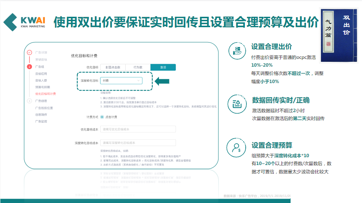Click the 设置合理出价 heading
This screenshot has height=203, width=362.
pyautogui.click(x=271, y=47)
